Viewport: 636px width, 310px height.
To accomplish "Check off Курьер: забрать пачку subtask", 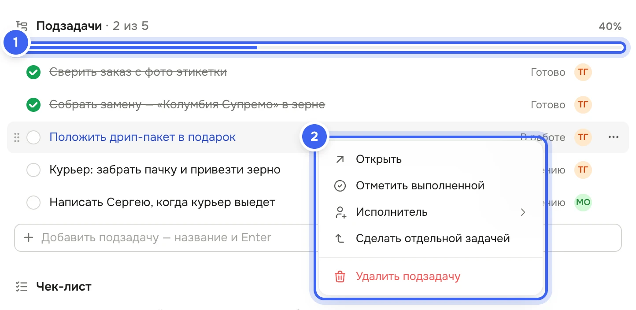I will pos(33,170).
